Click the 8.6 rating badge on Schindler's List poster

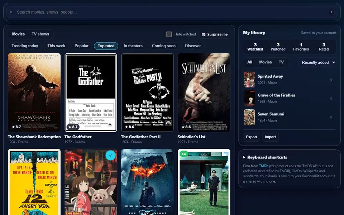coord(186,127)
